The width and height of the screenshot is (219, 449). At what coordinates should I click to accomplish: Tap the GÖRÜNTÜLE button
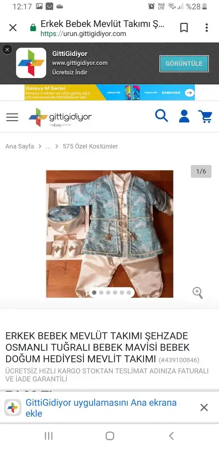(184, 64)
